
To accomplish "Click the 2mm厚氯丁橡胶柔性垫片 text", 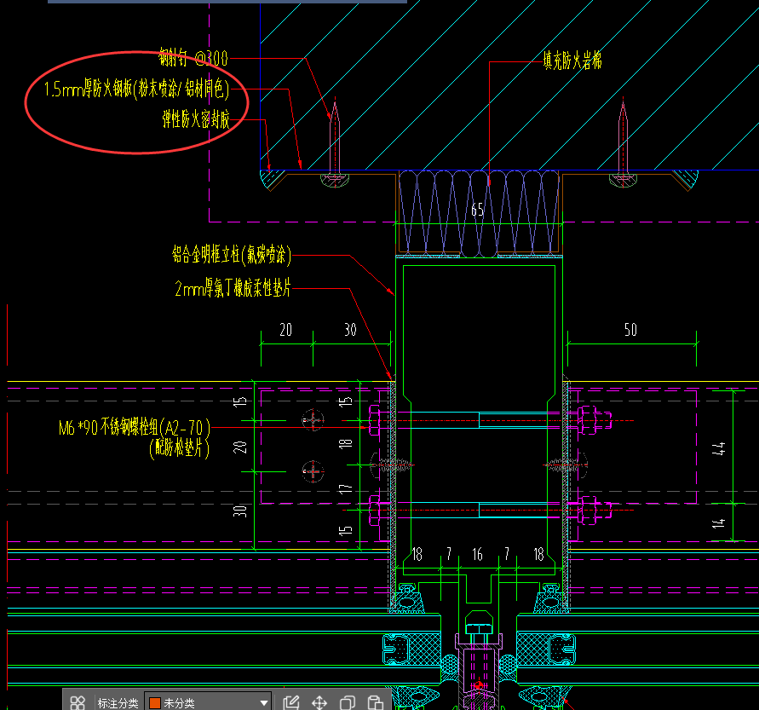I will [x=233, y=290].
